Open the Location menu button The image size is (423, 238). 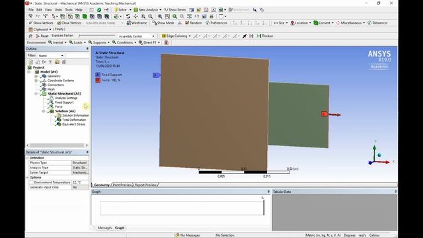click(x=301, y=23)
